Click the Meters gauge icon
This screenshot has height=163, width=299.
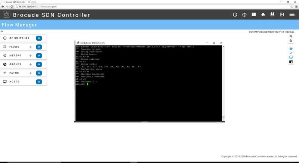click(5, 56)
